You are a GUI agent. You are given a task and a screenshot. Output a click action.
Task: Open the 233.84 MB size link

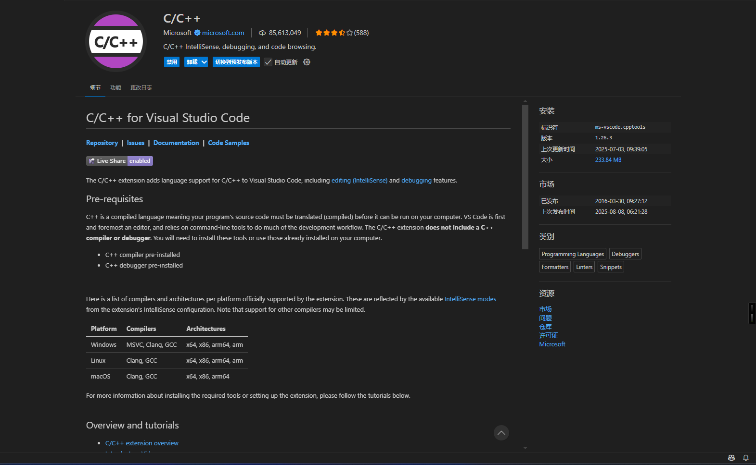(608, 160)
